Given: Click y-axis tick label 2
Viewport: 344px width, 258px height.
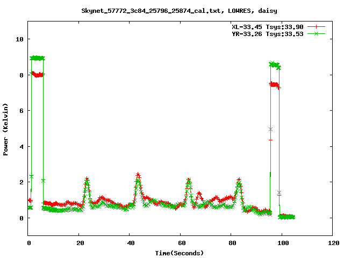Looking at the screenshot, I should (21, 182).
